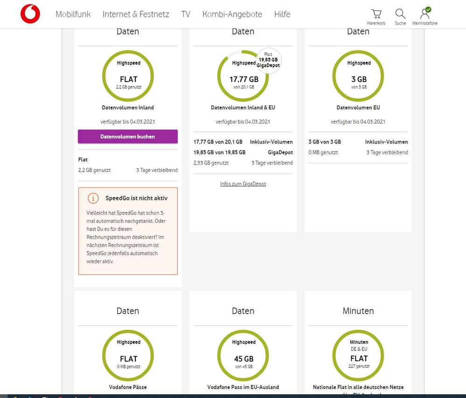The width and height of the screenshot is (466, 398).
Task: Click the SpeedGo info icon
Action: click(93, 198)
